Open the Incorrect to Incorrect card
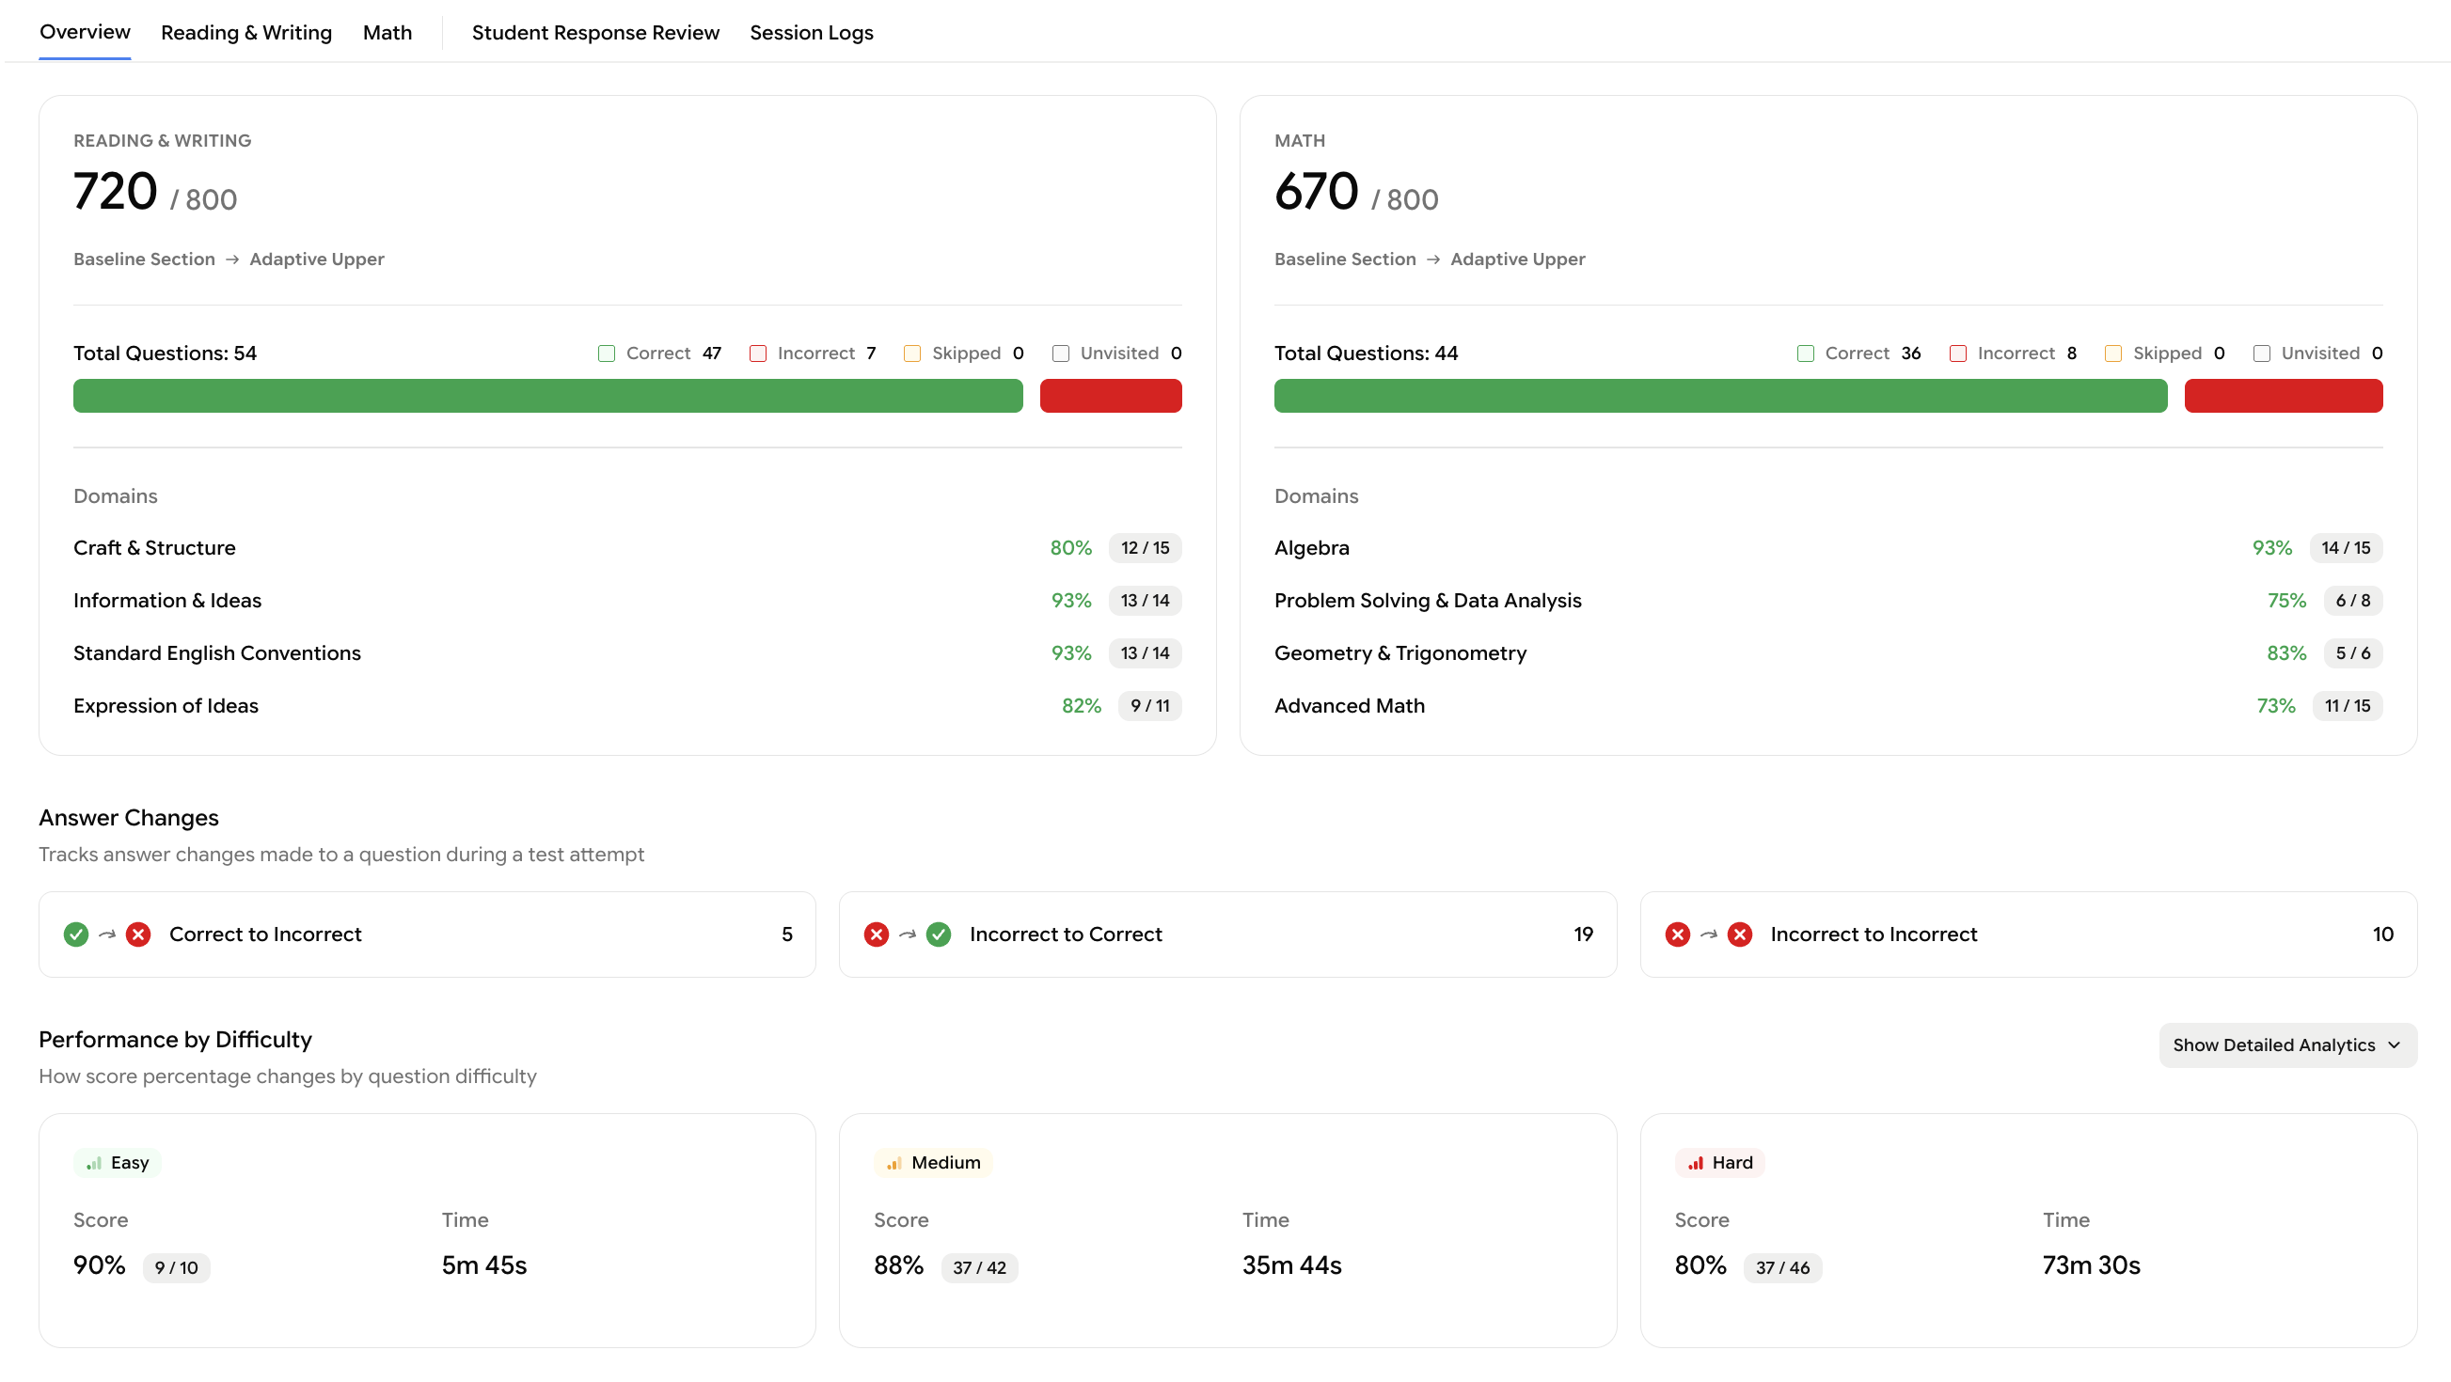 (2029, 935)
